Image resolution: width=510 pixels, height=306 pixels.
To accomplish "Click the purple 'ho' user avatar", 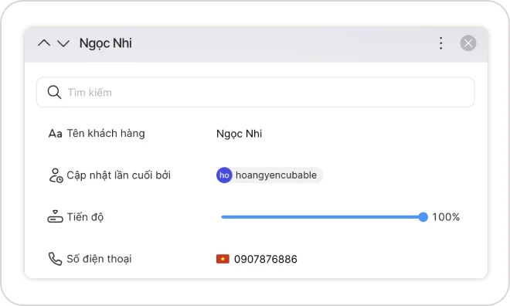I will pos(224,175).
